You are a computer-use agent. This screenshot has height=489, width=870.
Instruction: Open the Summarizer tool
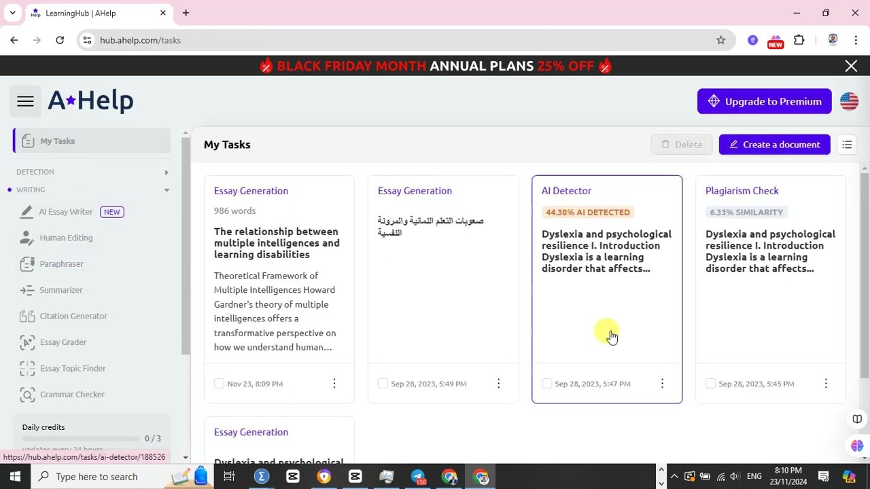[60, 290]
